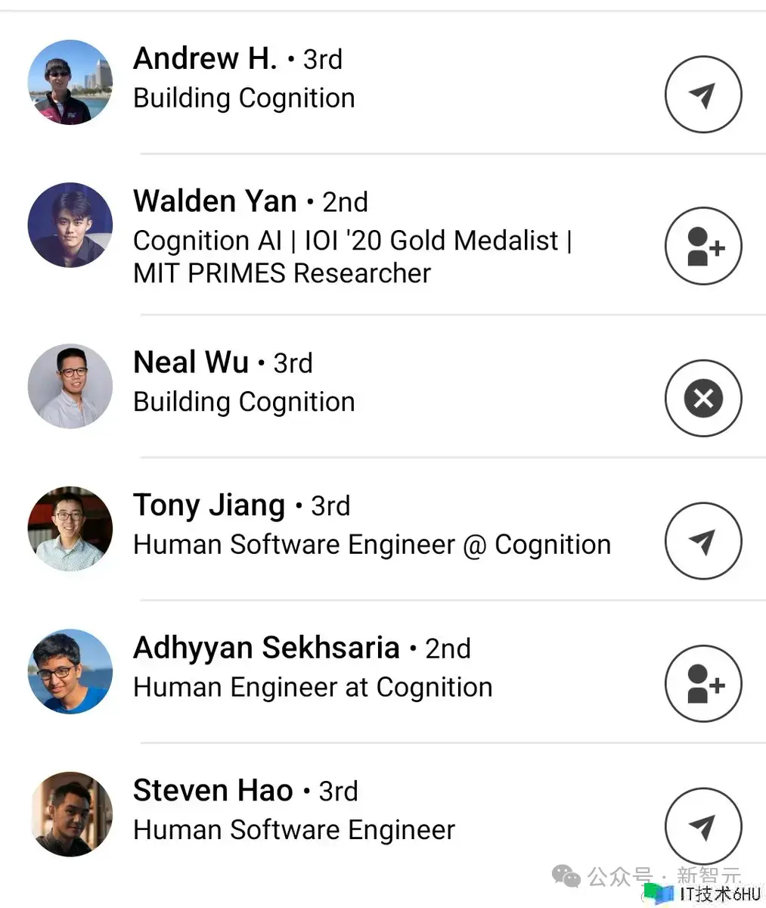
Task: Select the Adhyyan Sekhsaria name
Action: pyautogui.click(x=266, y=648)
